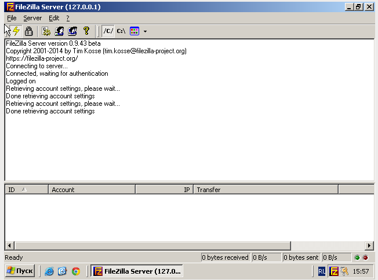This screenshot has width=378, height=280.
Task: Click the colored grid sort order icon
Action: (x=135, y=31)
